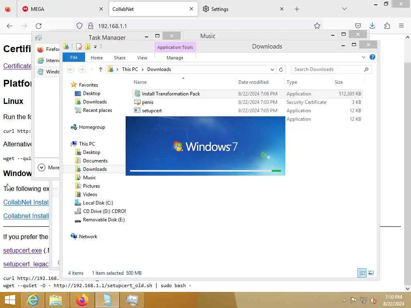This screenshot has height=308, width=411.
Task: Click the muted volume tray icon
Action: 373,300
